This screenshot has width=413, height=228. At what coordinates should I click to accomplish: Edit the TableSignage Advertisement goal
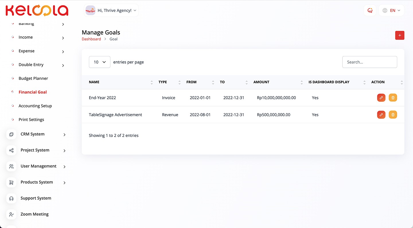tap(381, 115)
